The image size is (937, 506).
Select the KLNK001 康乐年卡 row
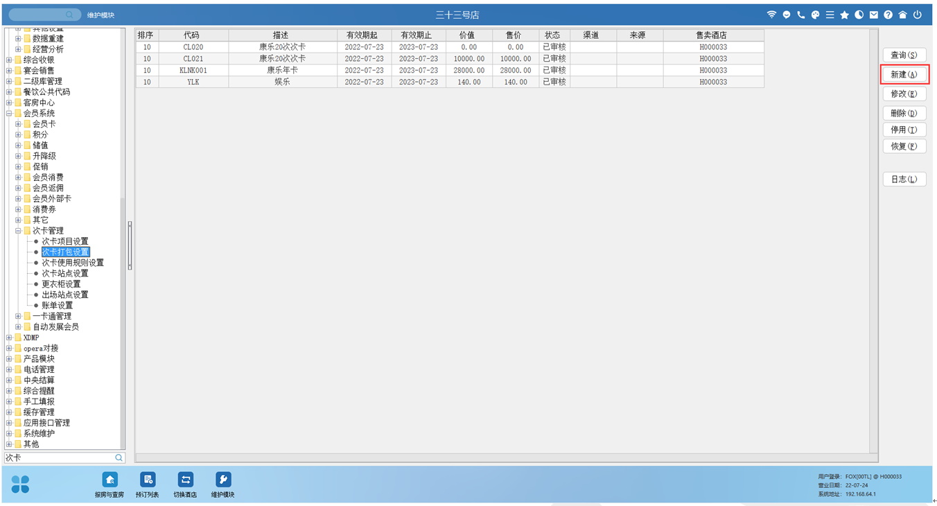tap(450, 70)
